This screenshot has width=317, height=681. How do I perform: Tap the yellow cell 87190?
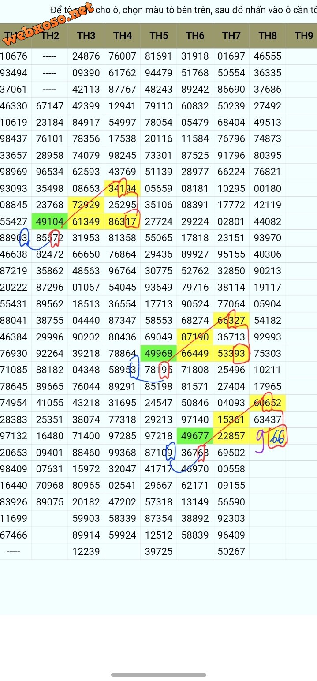pyautogui.click(x=195, y=337)
